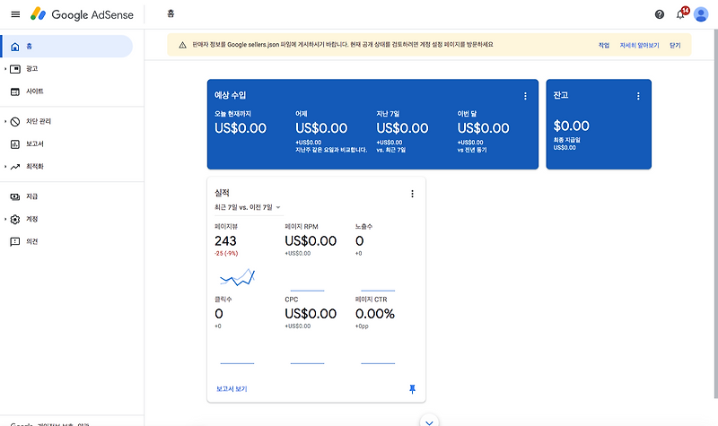This screenshot has width=718, height=426.
Task: Dismiss the banner with 닫기
Action: 675,46
